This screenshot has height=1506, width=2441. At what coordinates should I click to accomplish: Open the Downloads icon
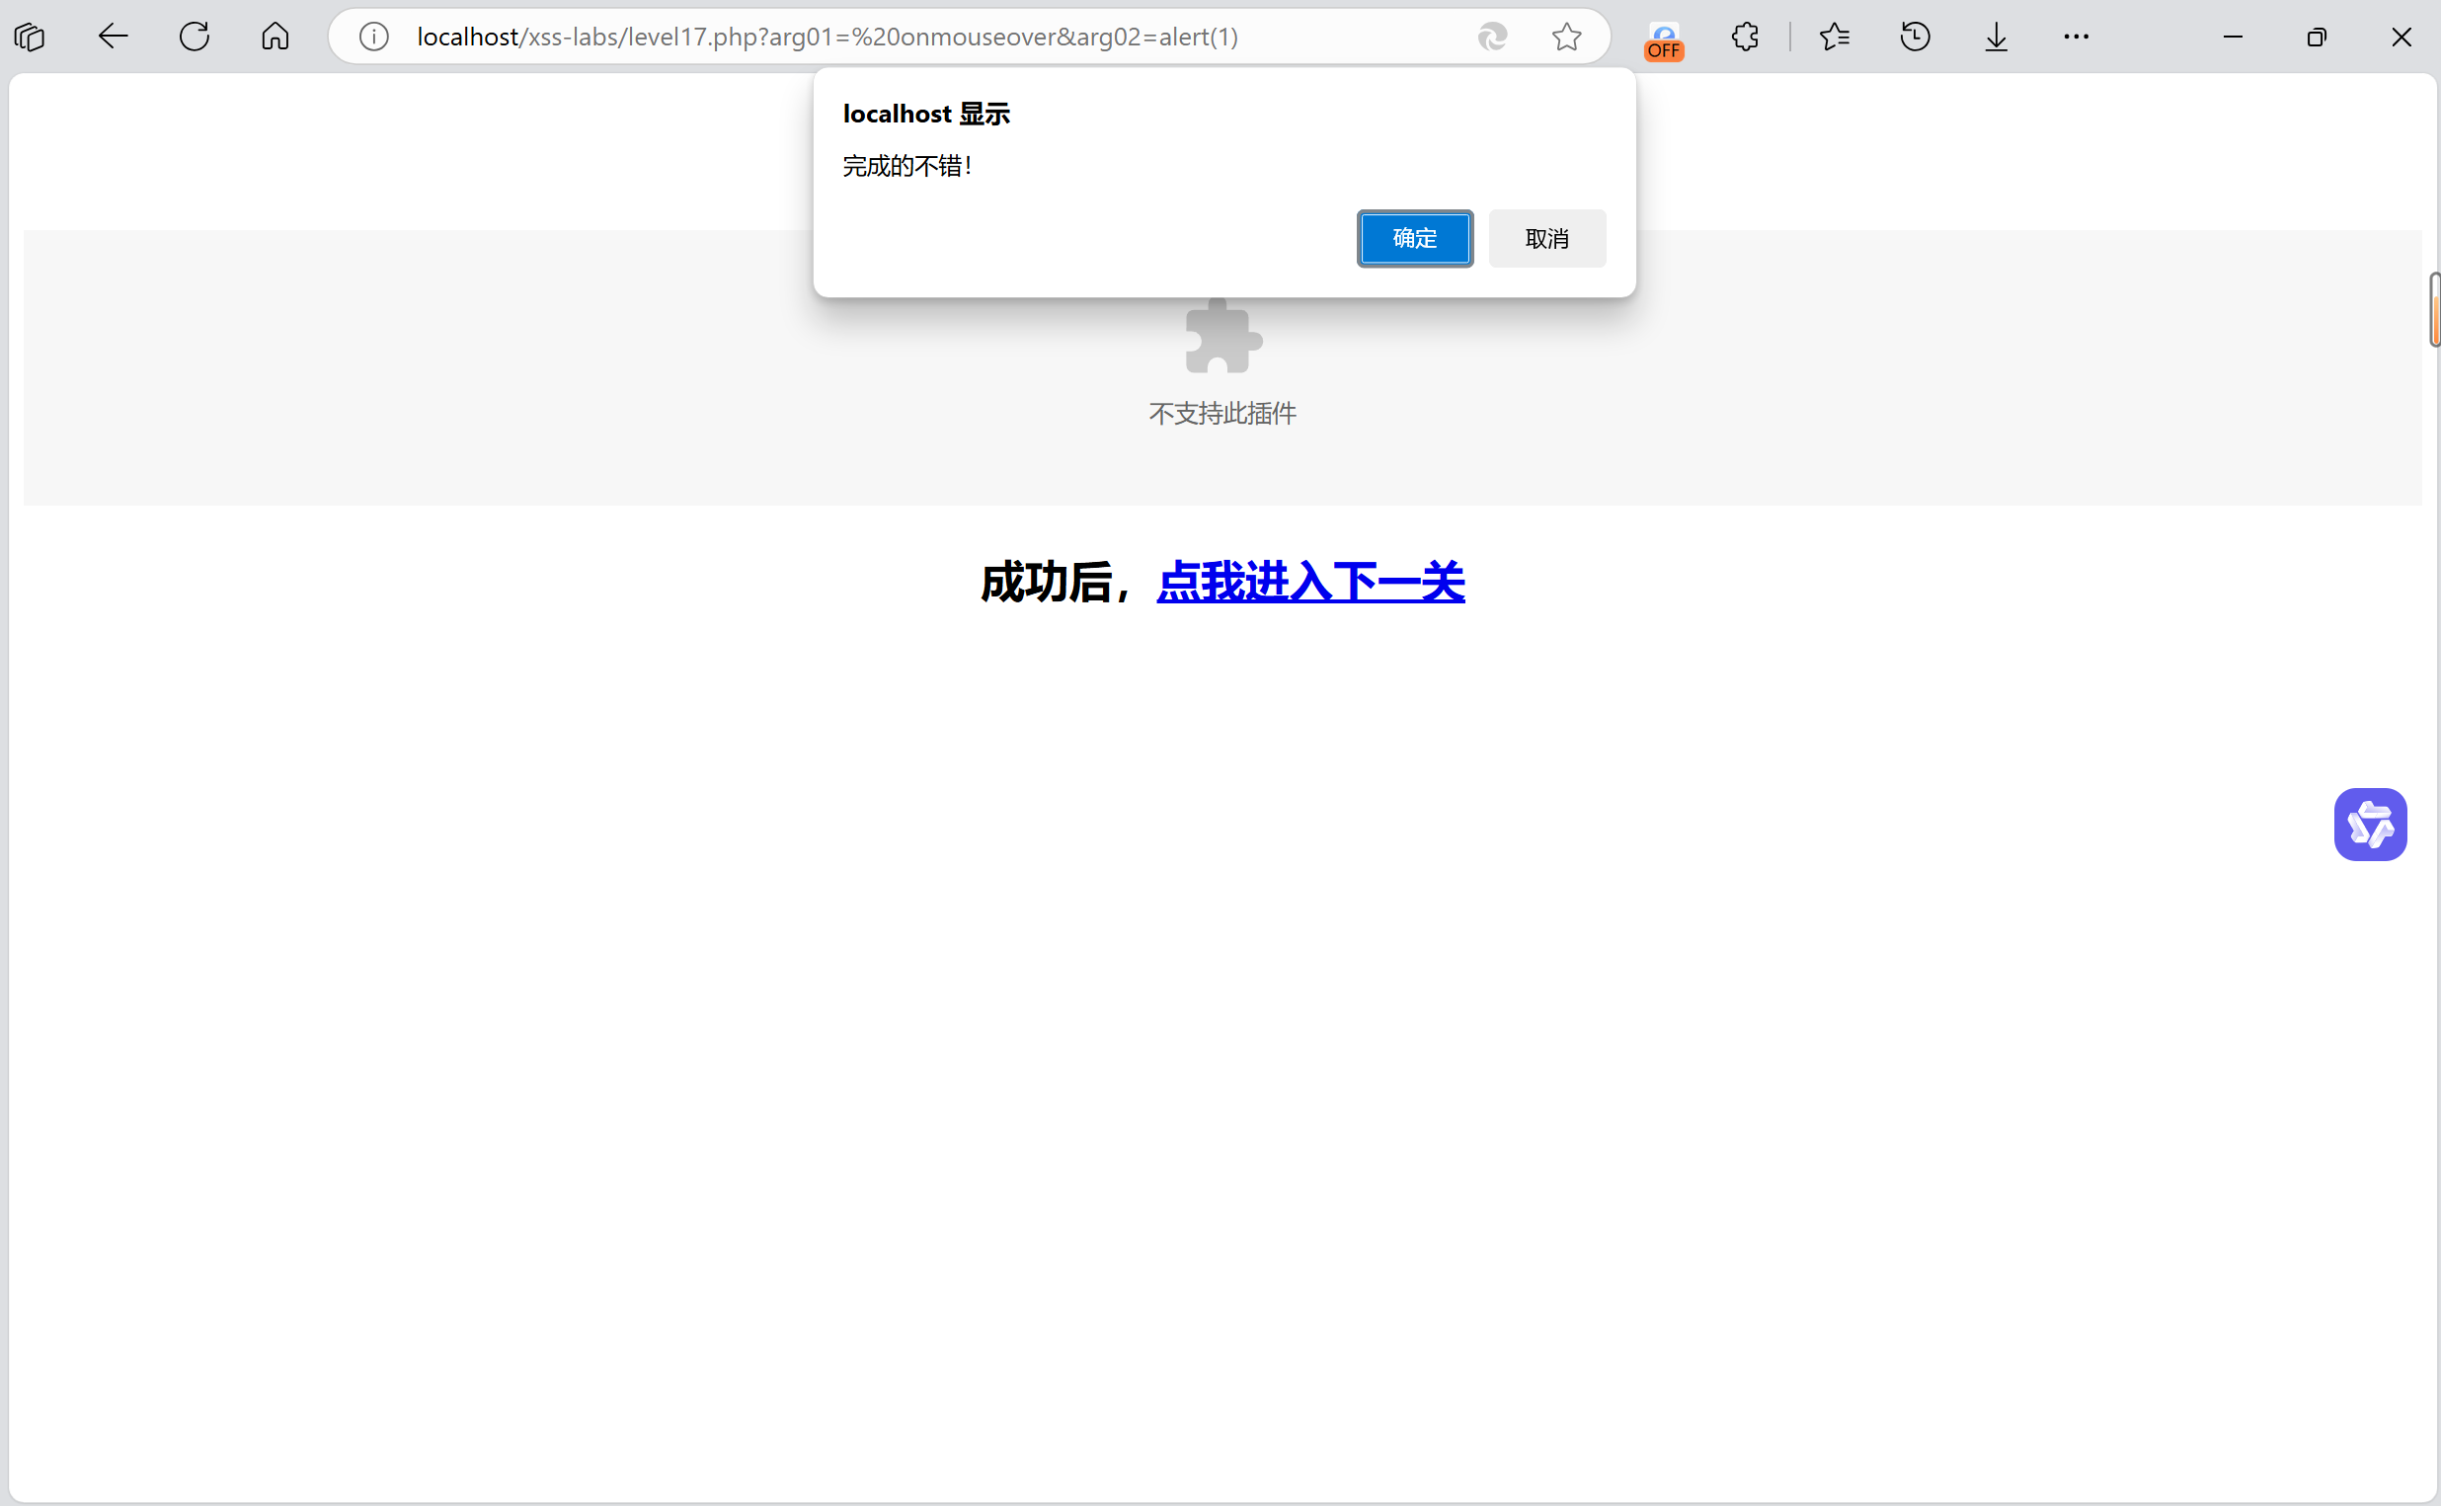point(1996,37)
